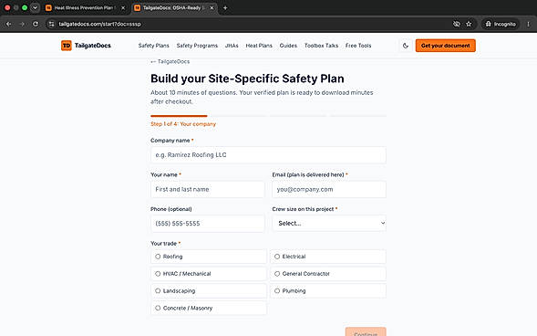Switch to Heat Illness Prevention Plan tab
Viewport: 537px width, 336px height.
(86, 8)
